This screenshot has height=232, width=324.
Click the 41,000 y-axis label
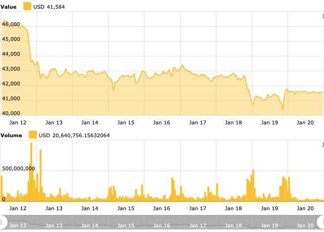[11, 98]
